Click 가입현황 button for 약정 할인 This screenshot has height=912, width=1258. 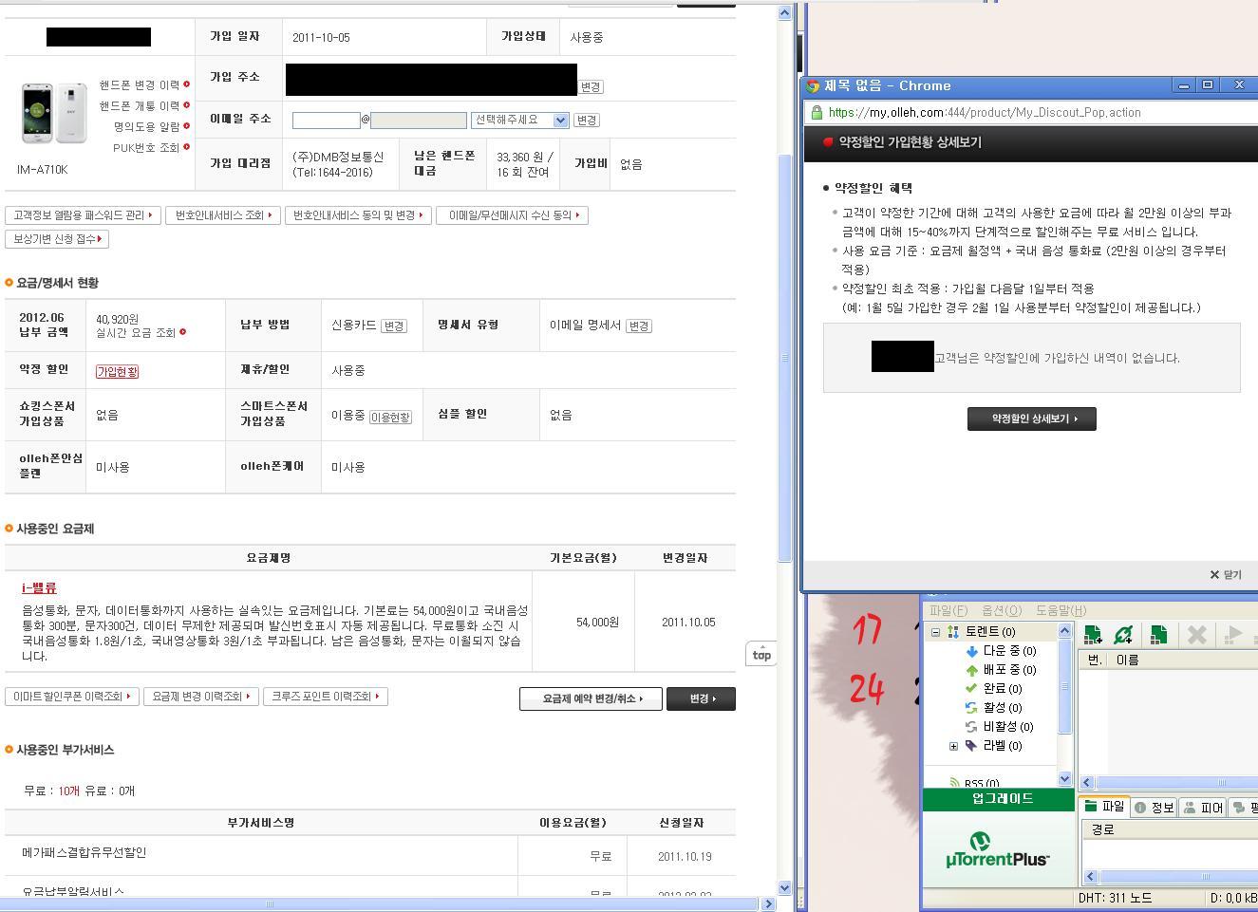[117, 371]
